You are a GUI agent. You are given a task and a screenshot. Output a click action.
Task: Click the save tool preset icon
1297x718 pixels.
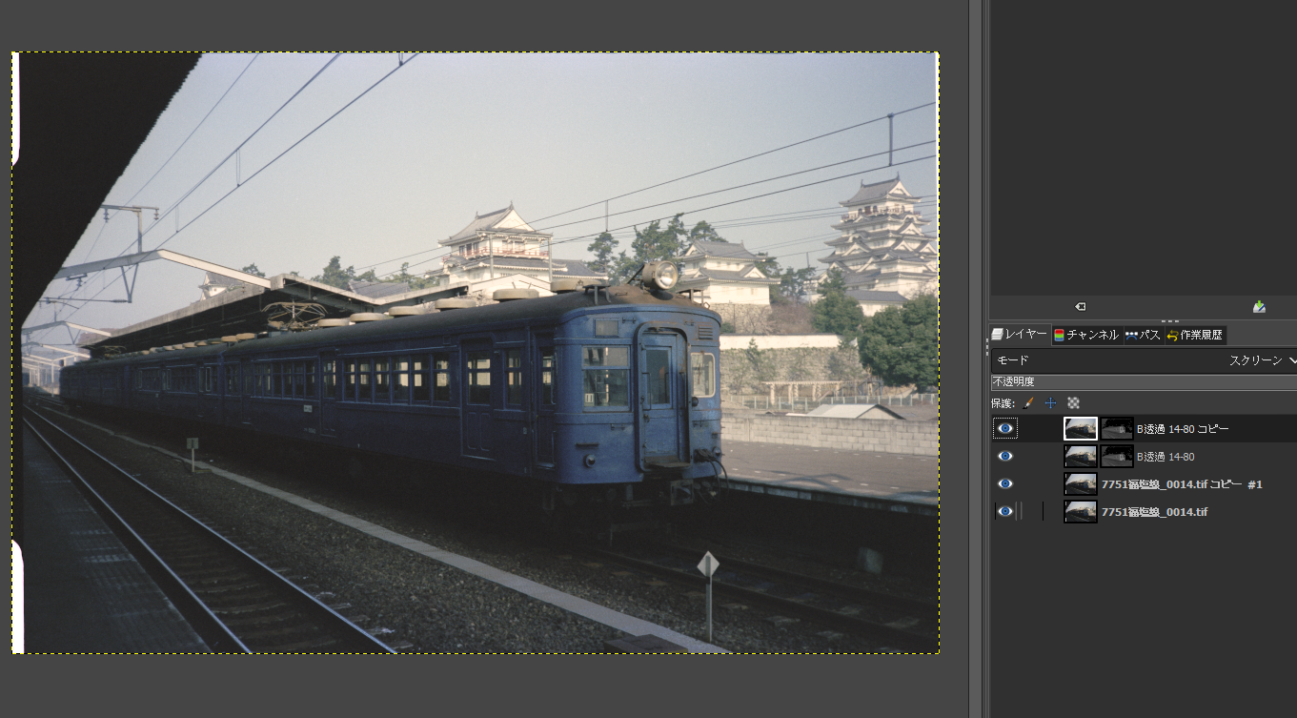(1259, 306)
